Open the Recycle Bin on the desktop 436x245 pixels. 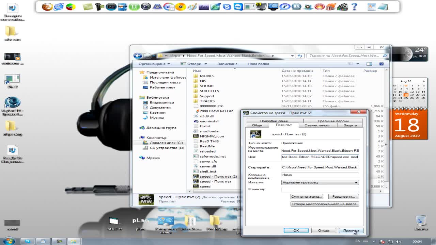421,223
